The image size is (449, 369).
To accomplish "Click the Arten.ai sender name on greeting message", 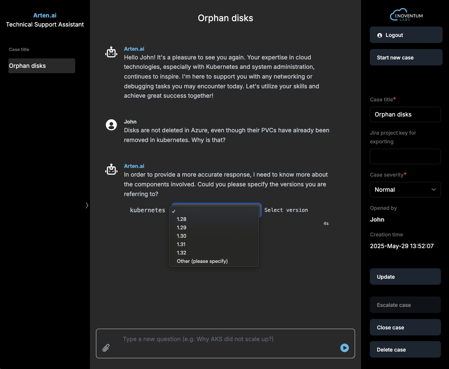I will 134,49.
